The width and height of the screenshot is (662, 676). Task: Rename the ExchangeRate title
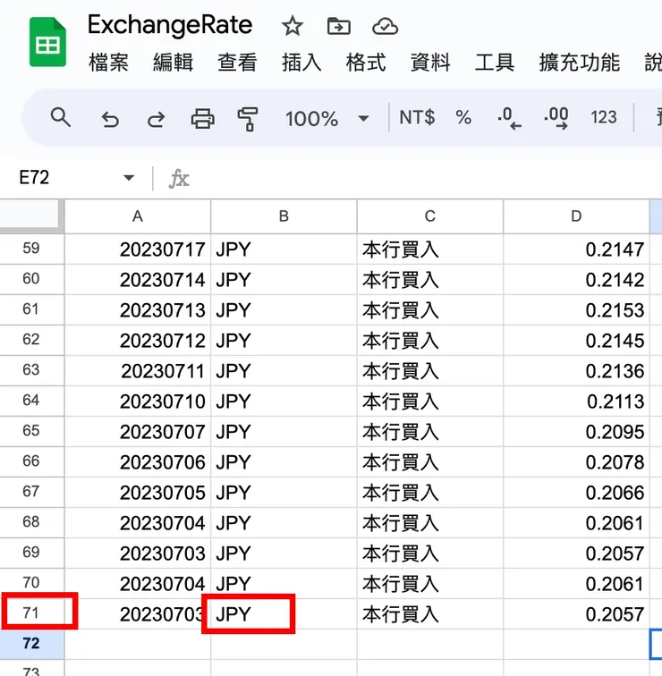click(x=170, y=25)
